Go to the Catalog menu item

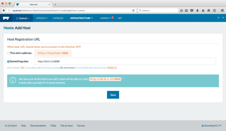tap(58, 18)
